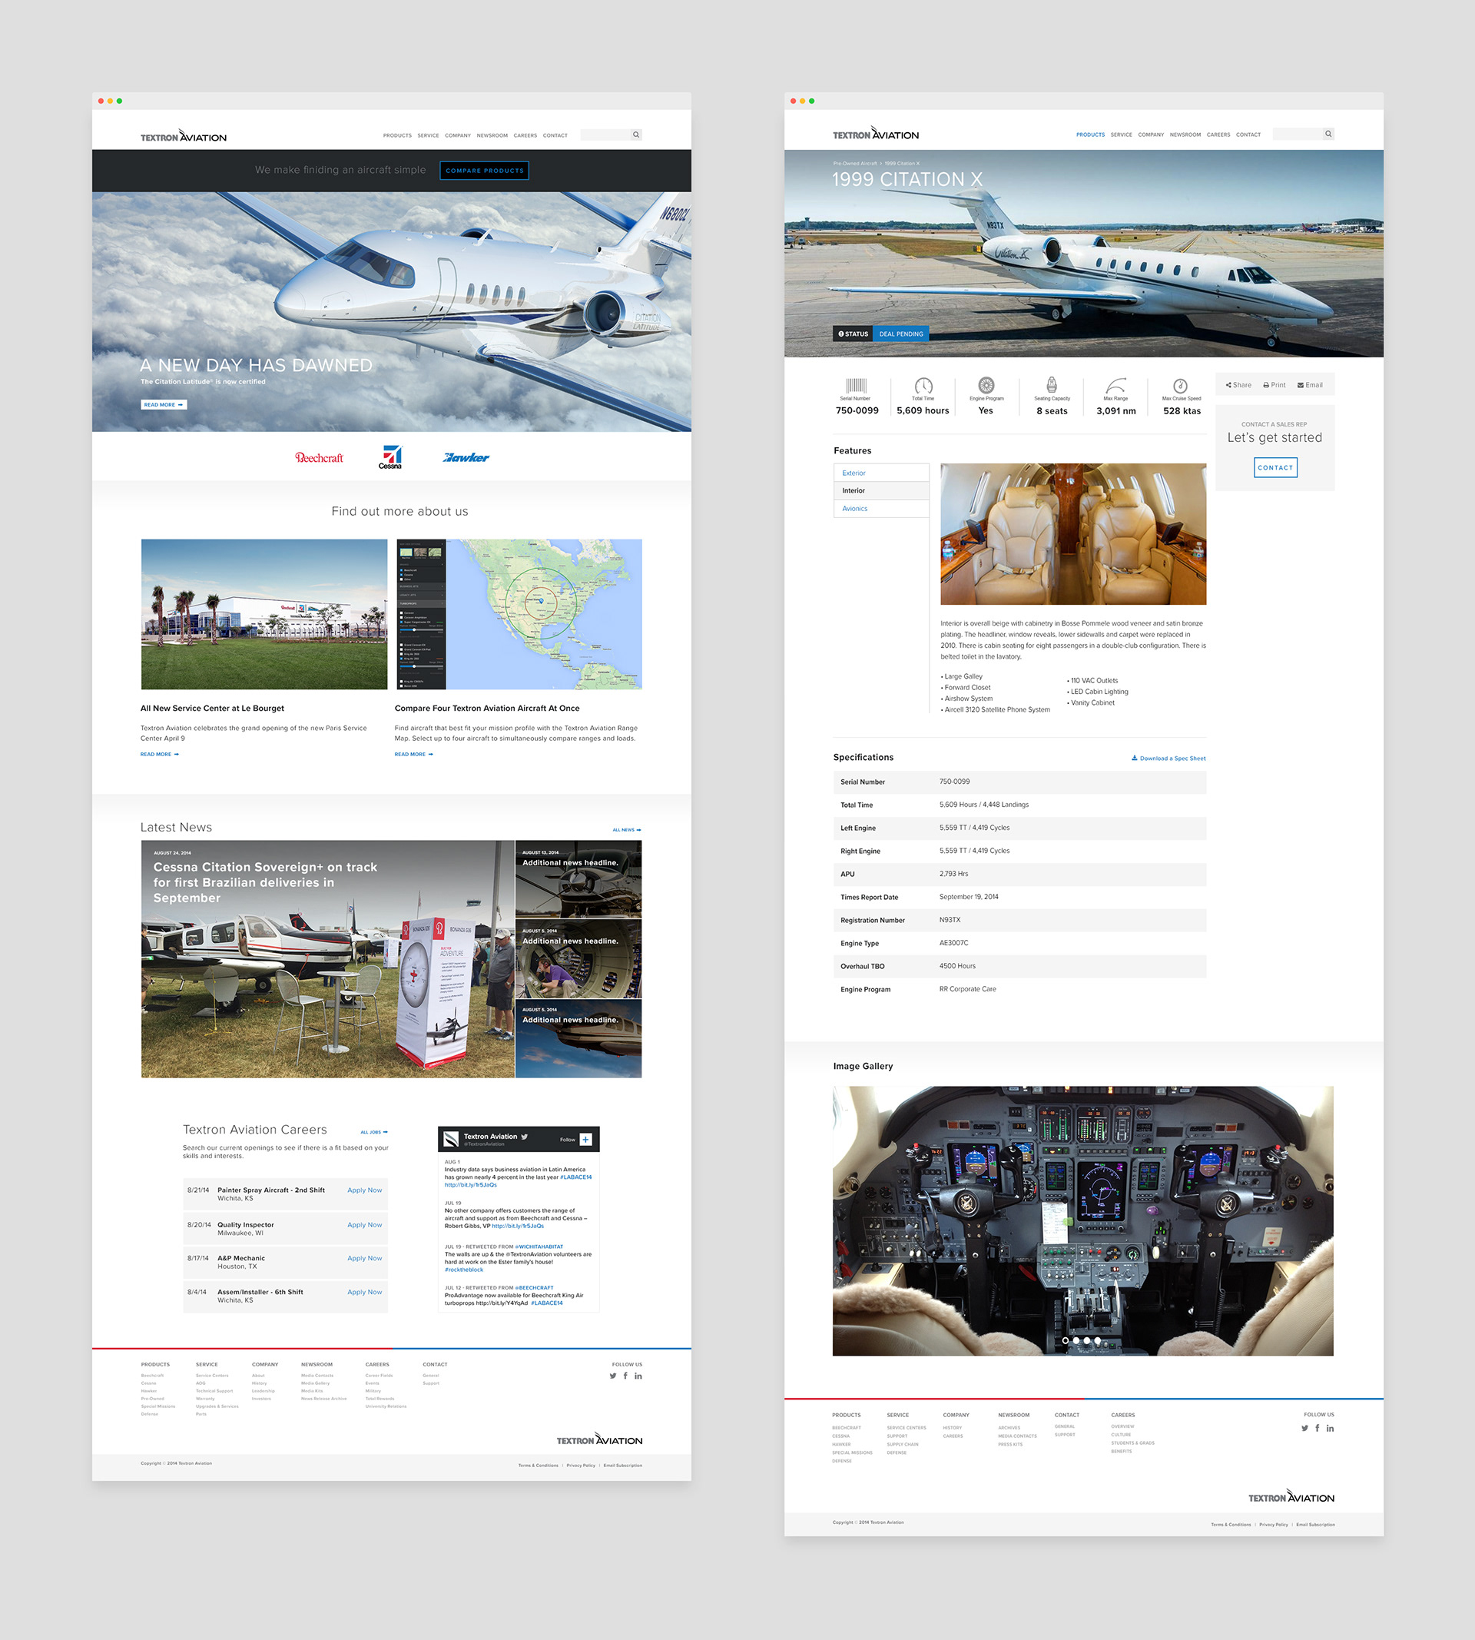Screen dimensions: 1475x1640
Task: Click the Contact button under Let's get started
Action: pyautogui.click(x=1275, y=468)
